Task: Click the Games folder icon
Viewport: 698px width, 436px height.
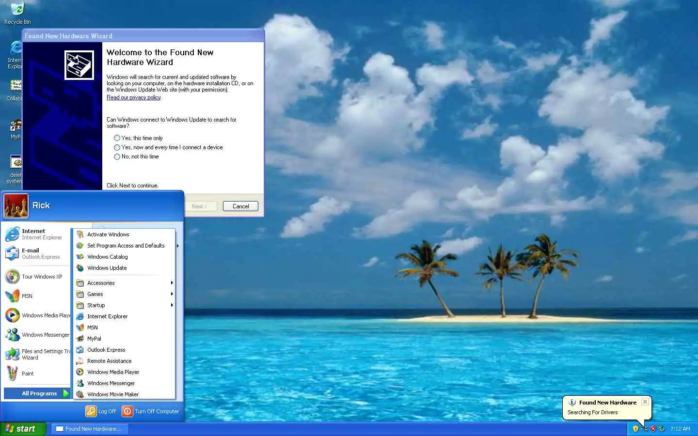Action: point(80,294)
